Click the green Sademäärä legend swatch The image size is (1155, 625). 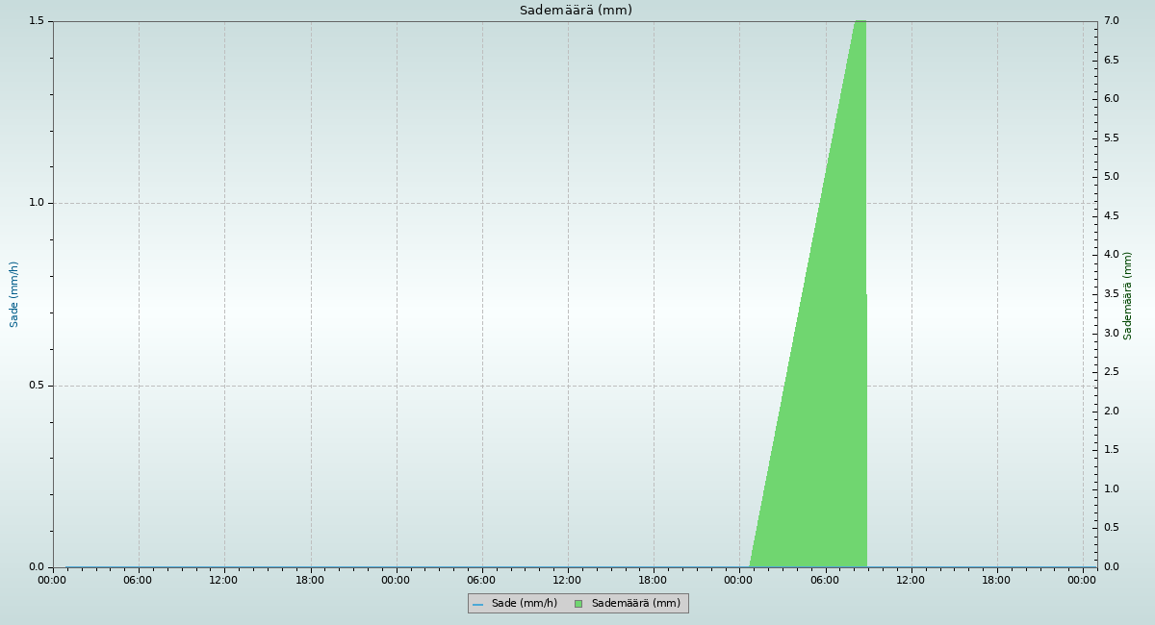tap(578, 604)
